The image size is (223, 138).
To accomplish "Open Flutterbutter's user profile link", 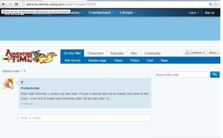I will coord(30,88).
